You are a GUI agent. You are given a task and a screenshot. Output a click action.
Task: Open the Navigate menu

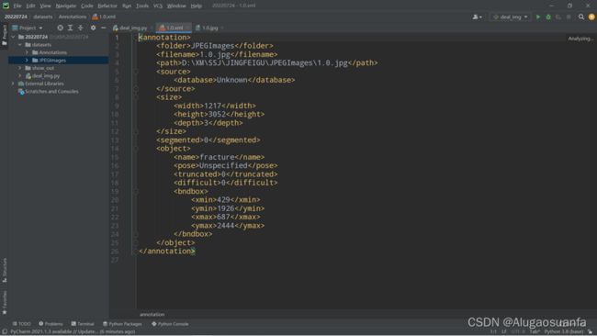[x=65, y=6]
